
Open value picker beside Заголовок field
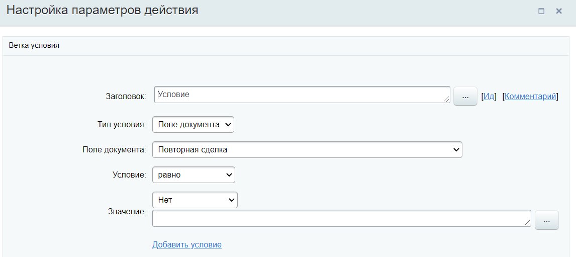coord(465,97)
